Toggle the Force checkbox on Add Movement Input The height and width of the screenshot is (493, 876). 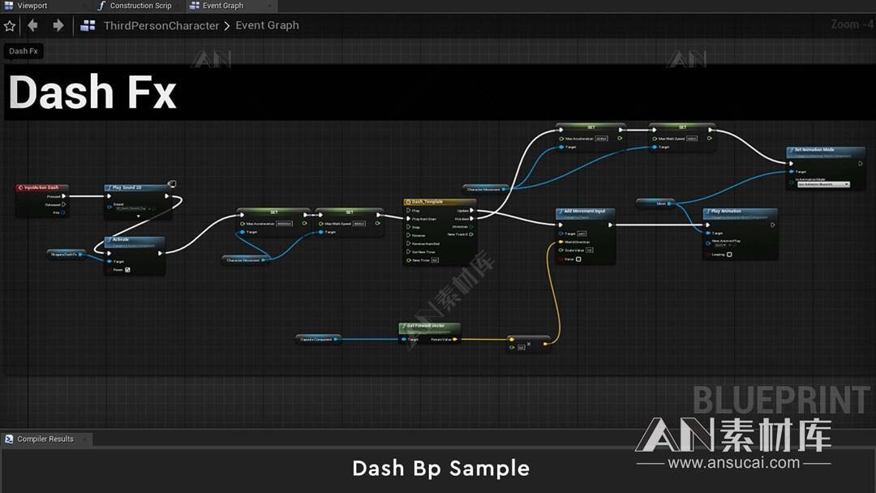click(x=578, y=259)
